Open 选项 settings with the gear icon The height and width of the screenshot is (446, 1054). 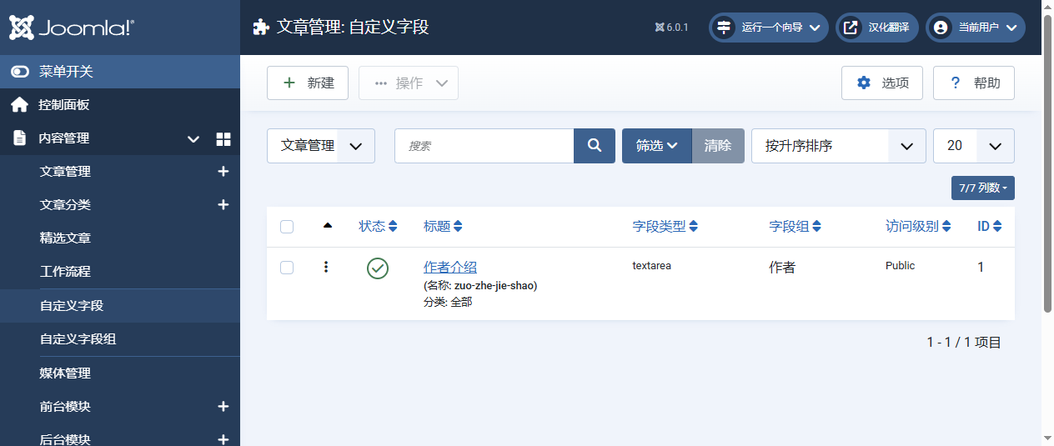click(x=882, y=83)
